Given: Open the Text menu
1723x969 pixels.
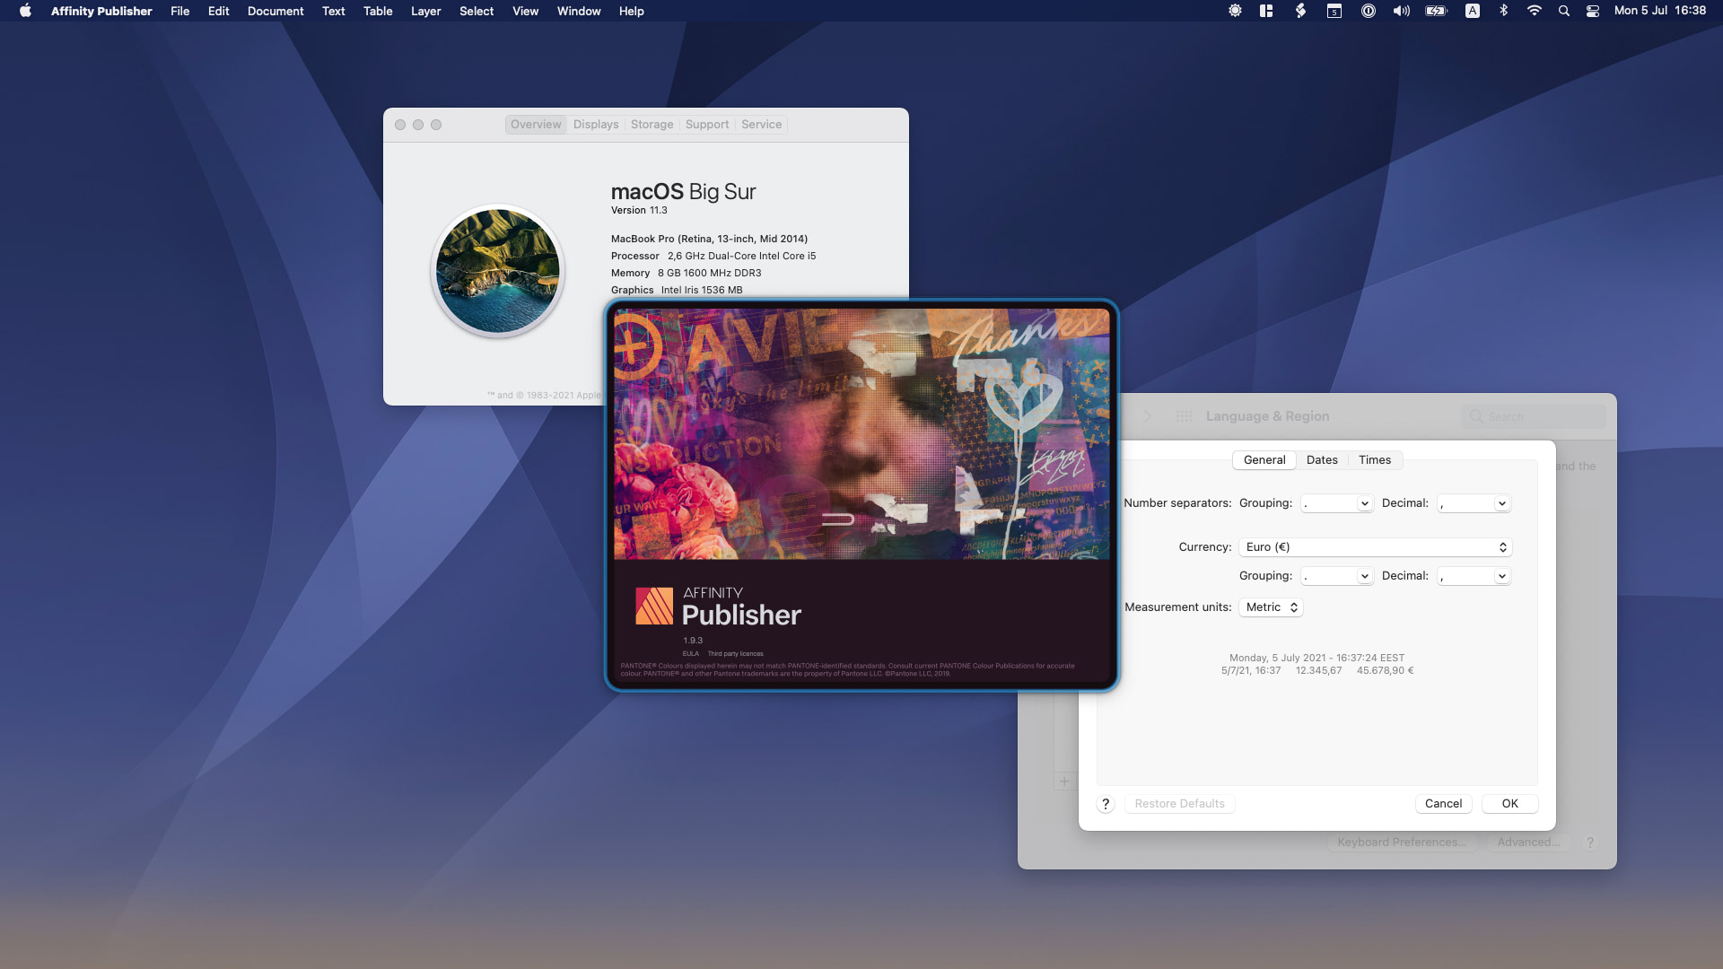Looking at the screenshot, I should coord(333,11).
